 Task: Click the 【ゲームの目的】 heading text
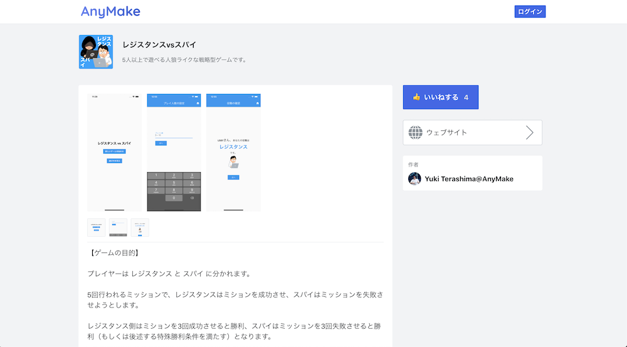click(x=113, y=253)
